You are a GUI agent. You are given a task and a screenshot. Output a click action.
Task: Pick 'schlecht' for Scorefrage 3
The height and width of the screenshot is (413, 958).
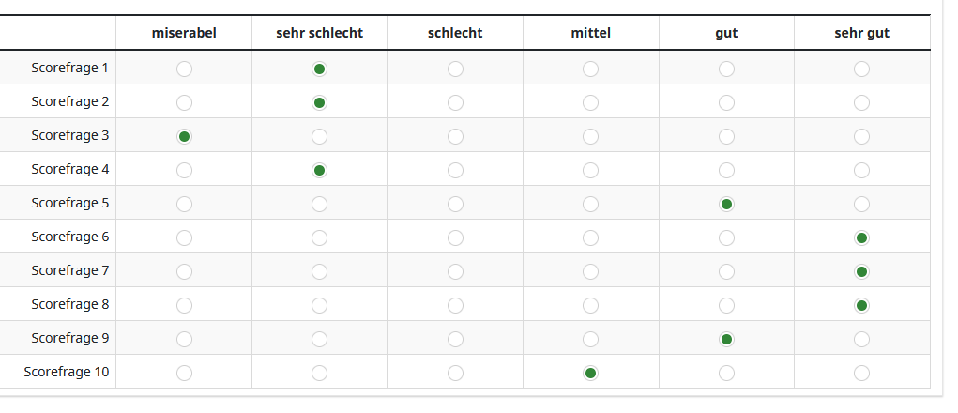click(455, 136)
